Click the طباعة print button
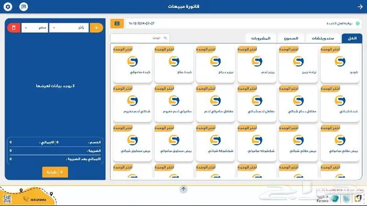 tap(55, 172)
